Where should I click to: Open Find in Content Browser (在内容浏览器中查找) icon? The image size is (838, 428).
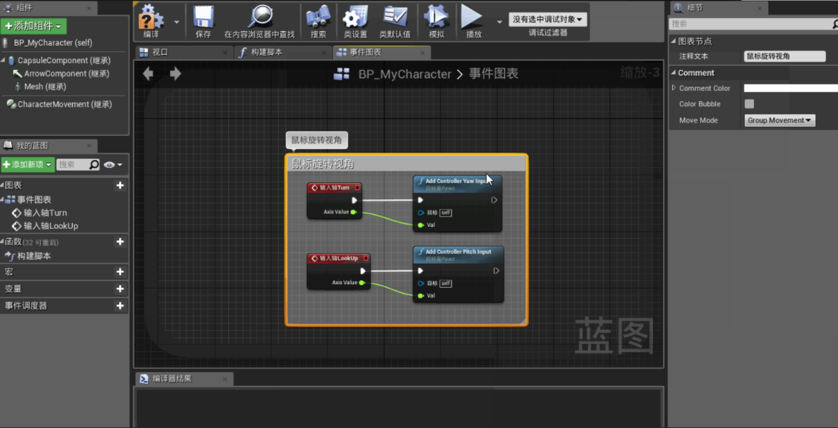(x=260, y=17)
